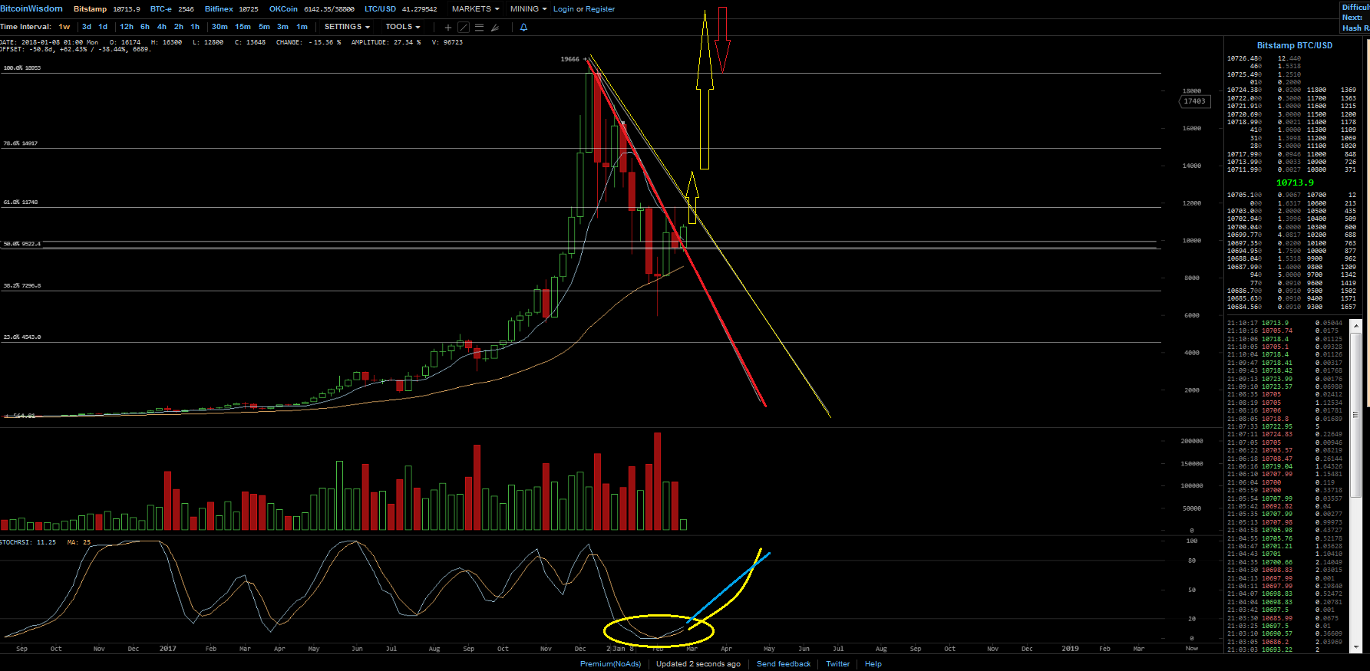Switch time interval to 4h

pyautogui.click(x=162, y=27)
